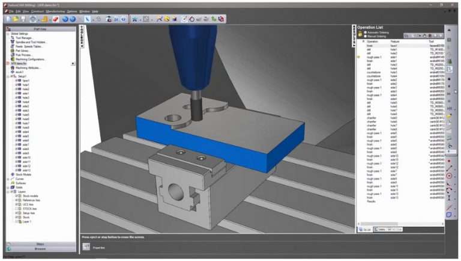Toggle the hole1 feature checkbox
Screen dimensions: 461x261
tap(16, 85)
